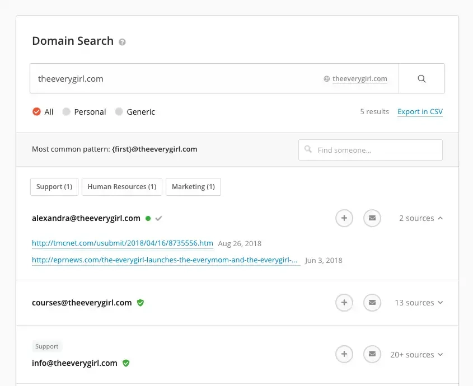
Task: Select the Personal filter radio button
Action: (67, 112)
